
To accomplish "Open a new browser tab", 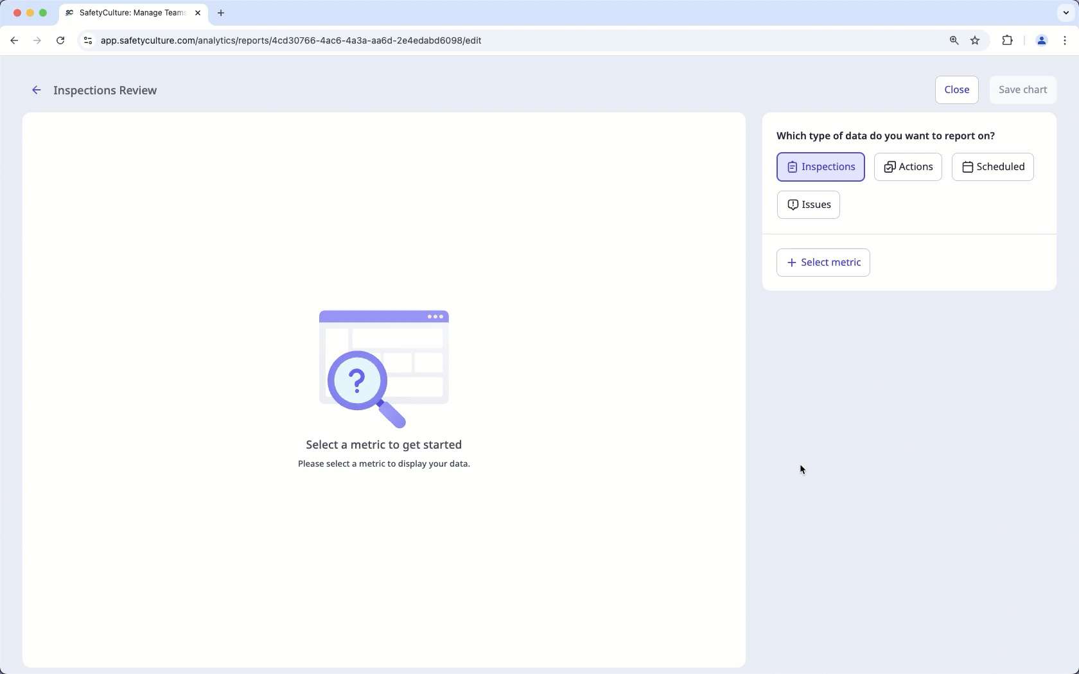I will (x=221, y=13).
